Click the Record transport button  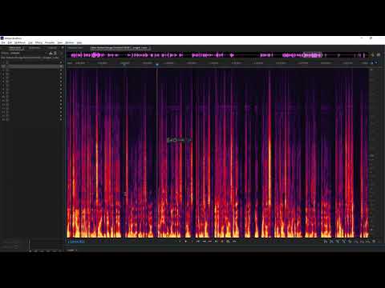tap(222, 242)
